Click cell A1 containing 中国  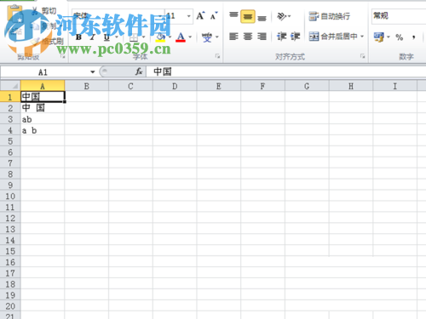[43, 97]
